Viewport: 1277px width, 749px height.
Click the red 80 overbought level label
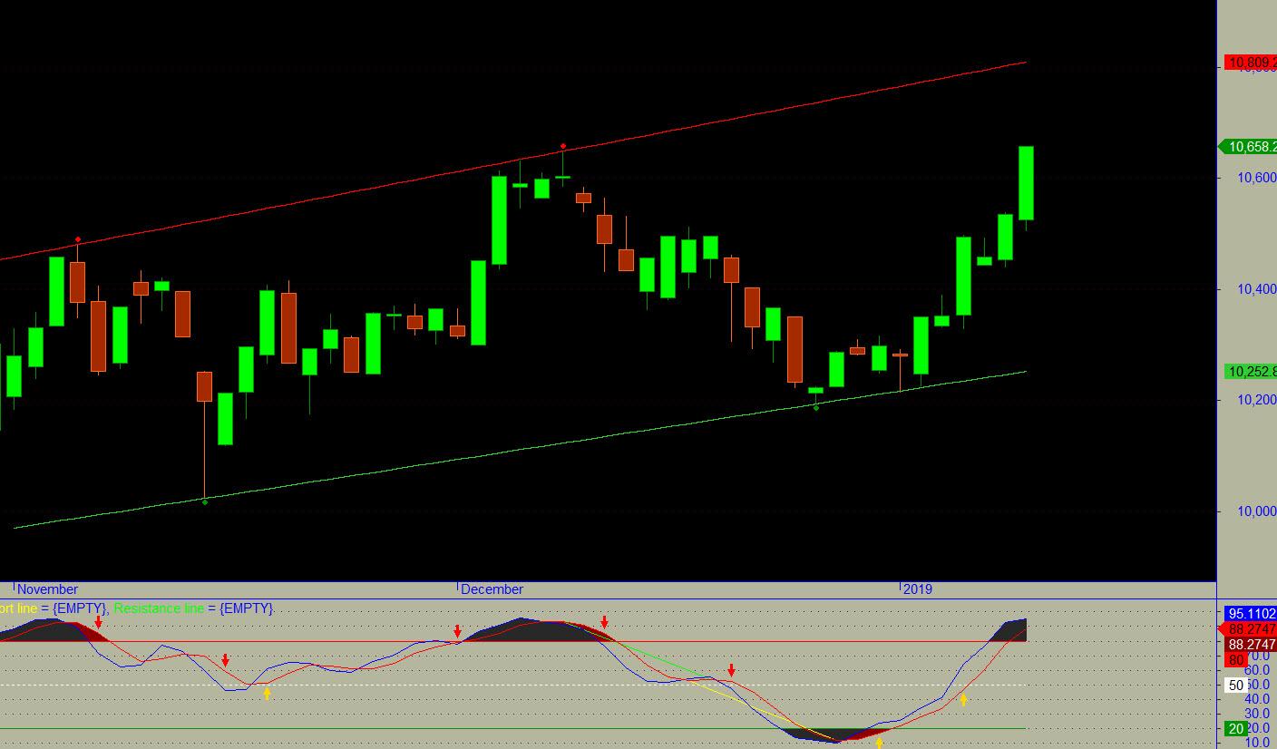click(1236, 660)
